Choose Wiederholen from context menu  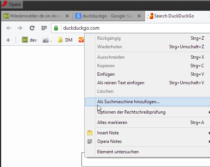148,47
